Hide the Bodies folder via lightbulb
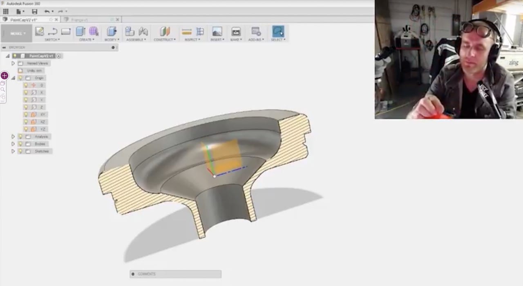This screenshot has width=523, height=286. tap(20, 144)
